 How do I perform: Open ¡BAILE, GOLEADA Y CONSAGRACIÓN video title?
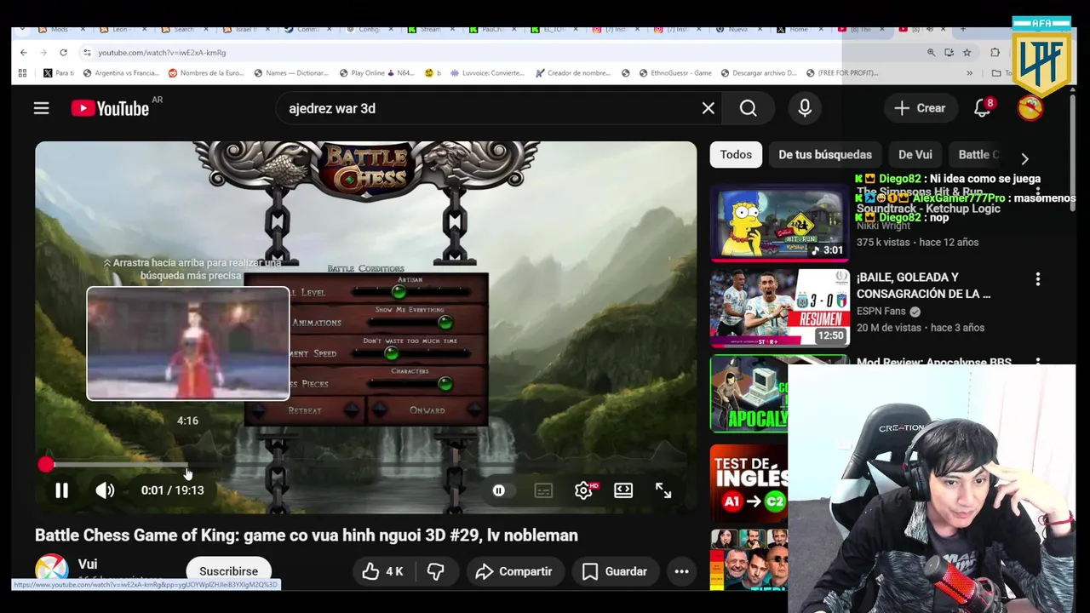[923, 285]
